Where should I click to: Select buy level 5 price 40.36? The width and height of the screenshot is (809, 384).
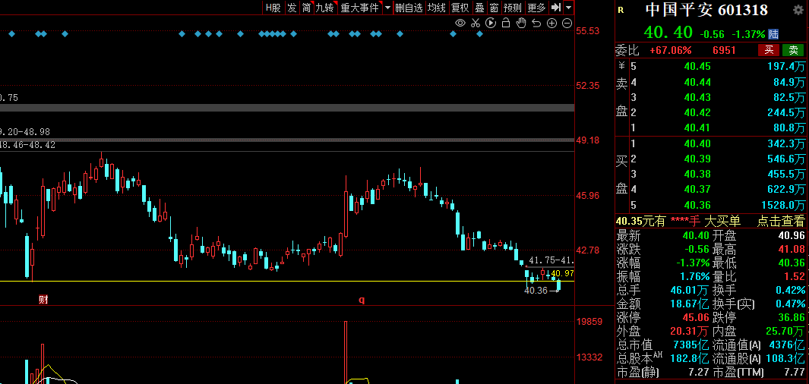click(x=697, y=205)
